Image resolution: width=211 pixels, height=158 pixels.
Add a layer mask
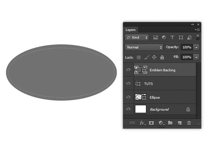[151, 123]
